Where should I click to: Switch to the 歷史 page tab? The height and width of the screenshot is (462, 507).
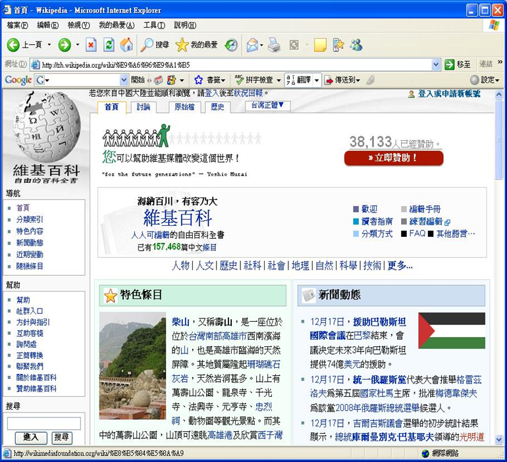pyautogui.click(x=217, y=107)
